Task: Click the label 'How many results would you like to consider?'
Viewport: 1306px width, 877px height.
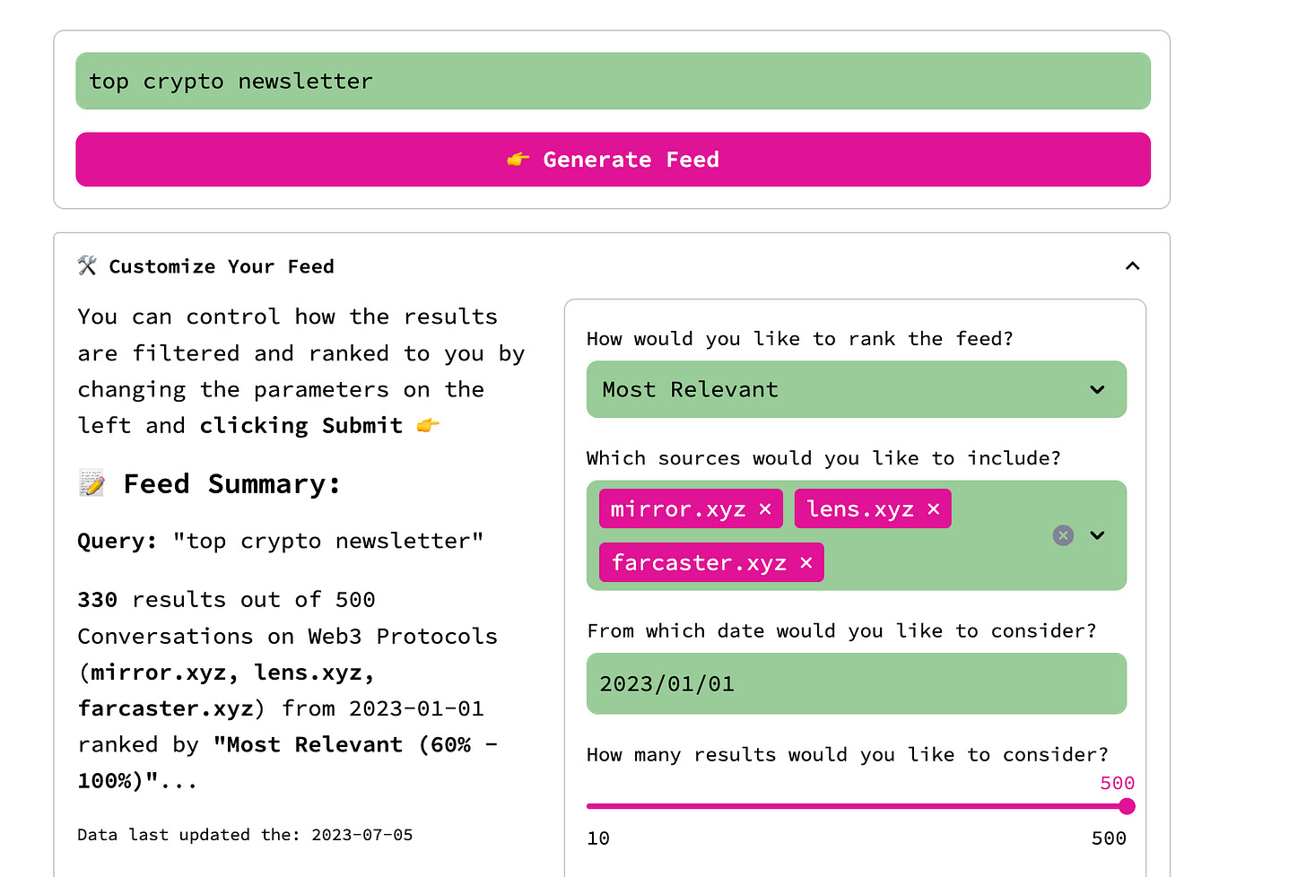Action: pos(847,755)
